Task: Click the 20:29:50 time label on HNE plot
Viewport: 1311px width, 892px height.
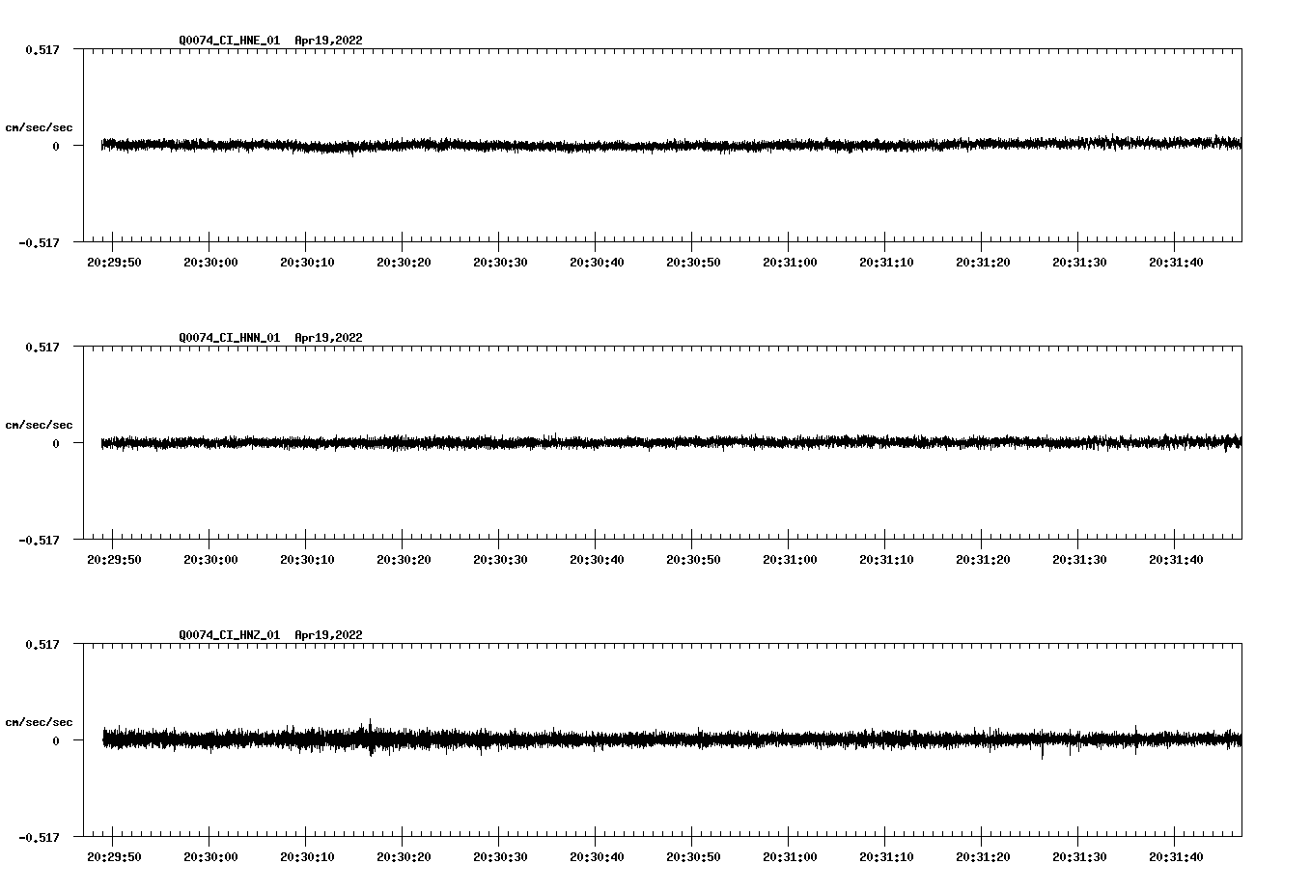Action: (x=114, y=263)
